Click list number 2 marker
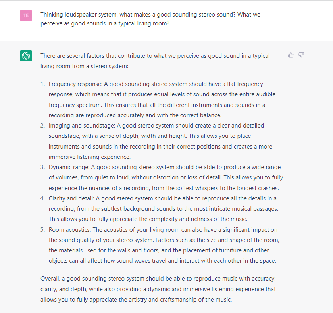Viewport: 333px width, 313px height. (x=43, y=126)
